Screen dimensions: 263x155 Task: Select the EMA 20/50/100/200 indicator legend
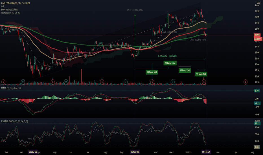[x=9, y=10]
